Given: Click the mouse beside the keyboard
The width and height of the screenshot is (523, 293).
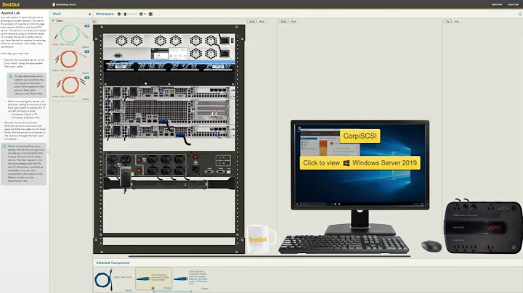Looking at the screenshot, I should pos(431,246).
